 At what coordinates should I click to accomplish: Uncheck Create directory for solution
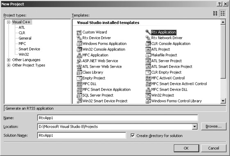tap(133, 136)
